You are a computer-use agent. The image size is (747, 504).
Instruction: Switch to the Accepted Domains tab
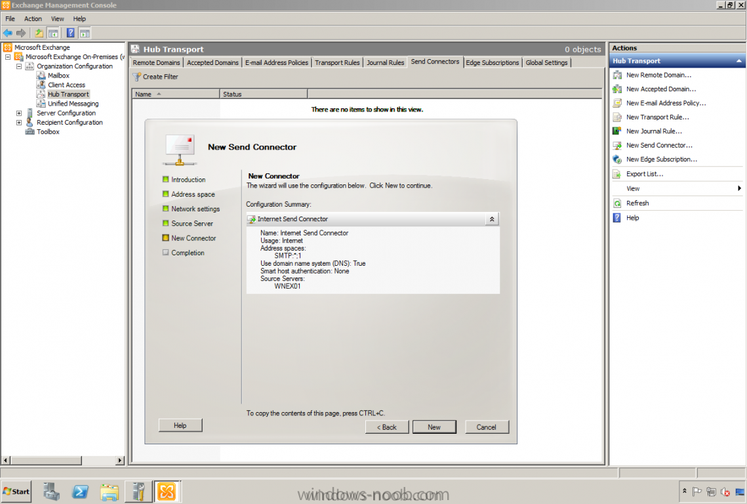point(212,62)
